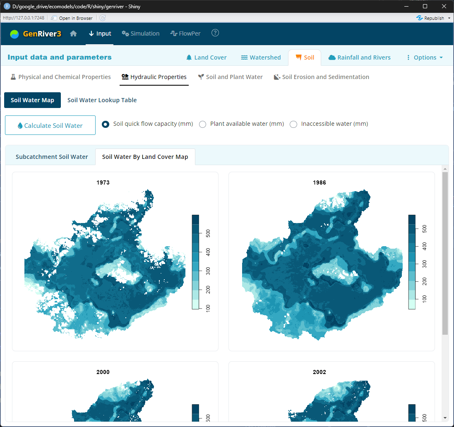
Task: Click the R icon in the title bar
Action: click(7, 6)
